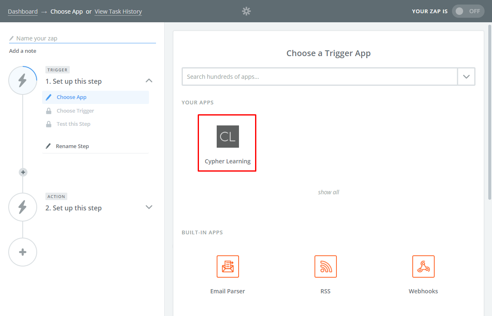Go to the Dashboard link
This screenshot has width=492, height=316.
[23, 12]
